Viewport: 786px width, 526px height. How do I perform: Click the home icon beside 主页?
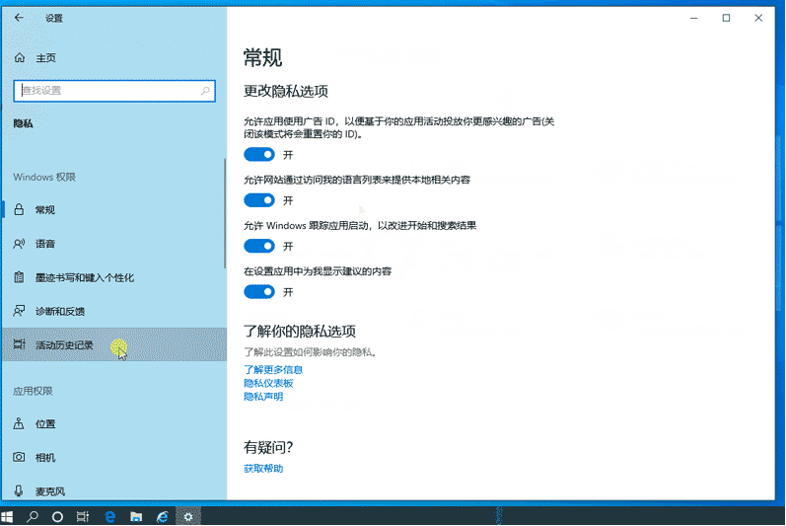point(20,57)
